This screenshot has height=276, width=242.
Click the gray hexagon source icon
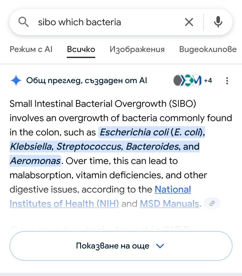click(178, 81)
